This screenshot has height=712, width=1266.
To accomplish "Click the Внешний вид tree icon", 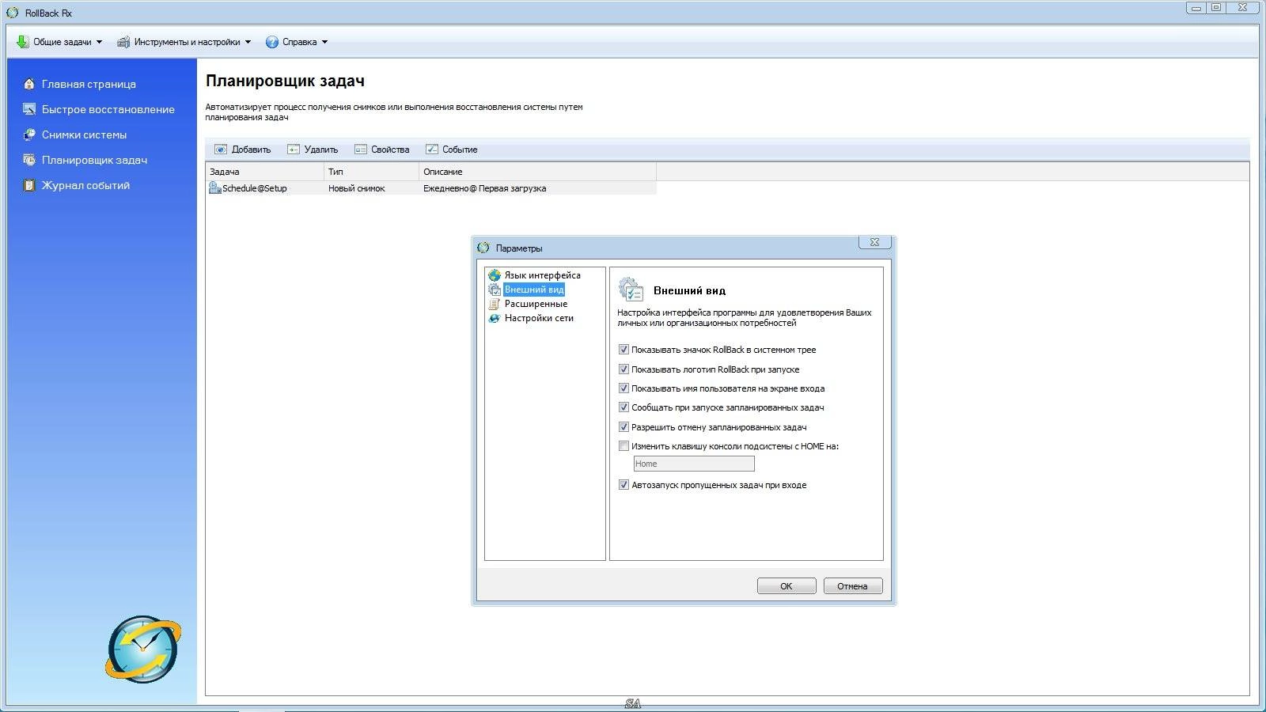I will (x=495, y=290).
